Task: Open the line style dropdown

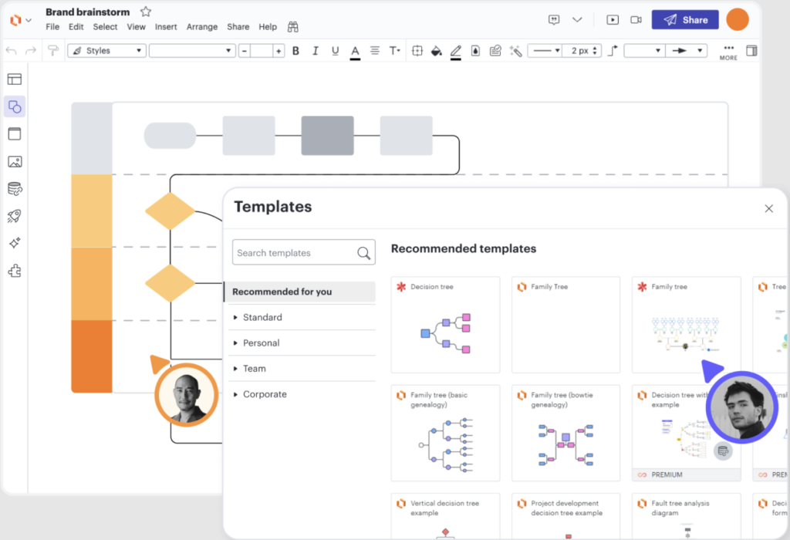Action: 546,51
